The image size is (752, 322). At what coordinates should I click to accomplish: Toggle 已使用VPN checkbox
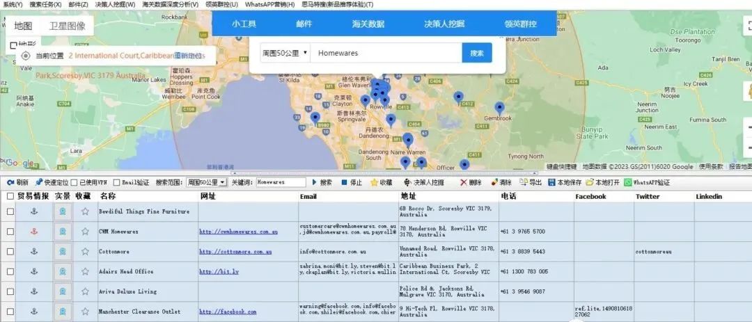point(75,183)
